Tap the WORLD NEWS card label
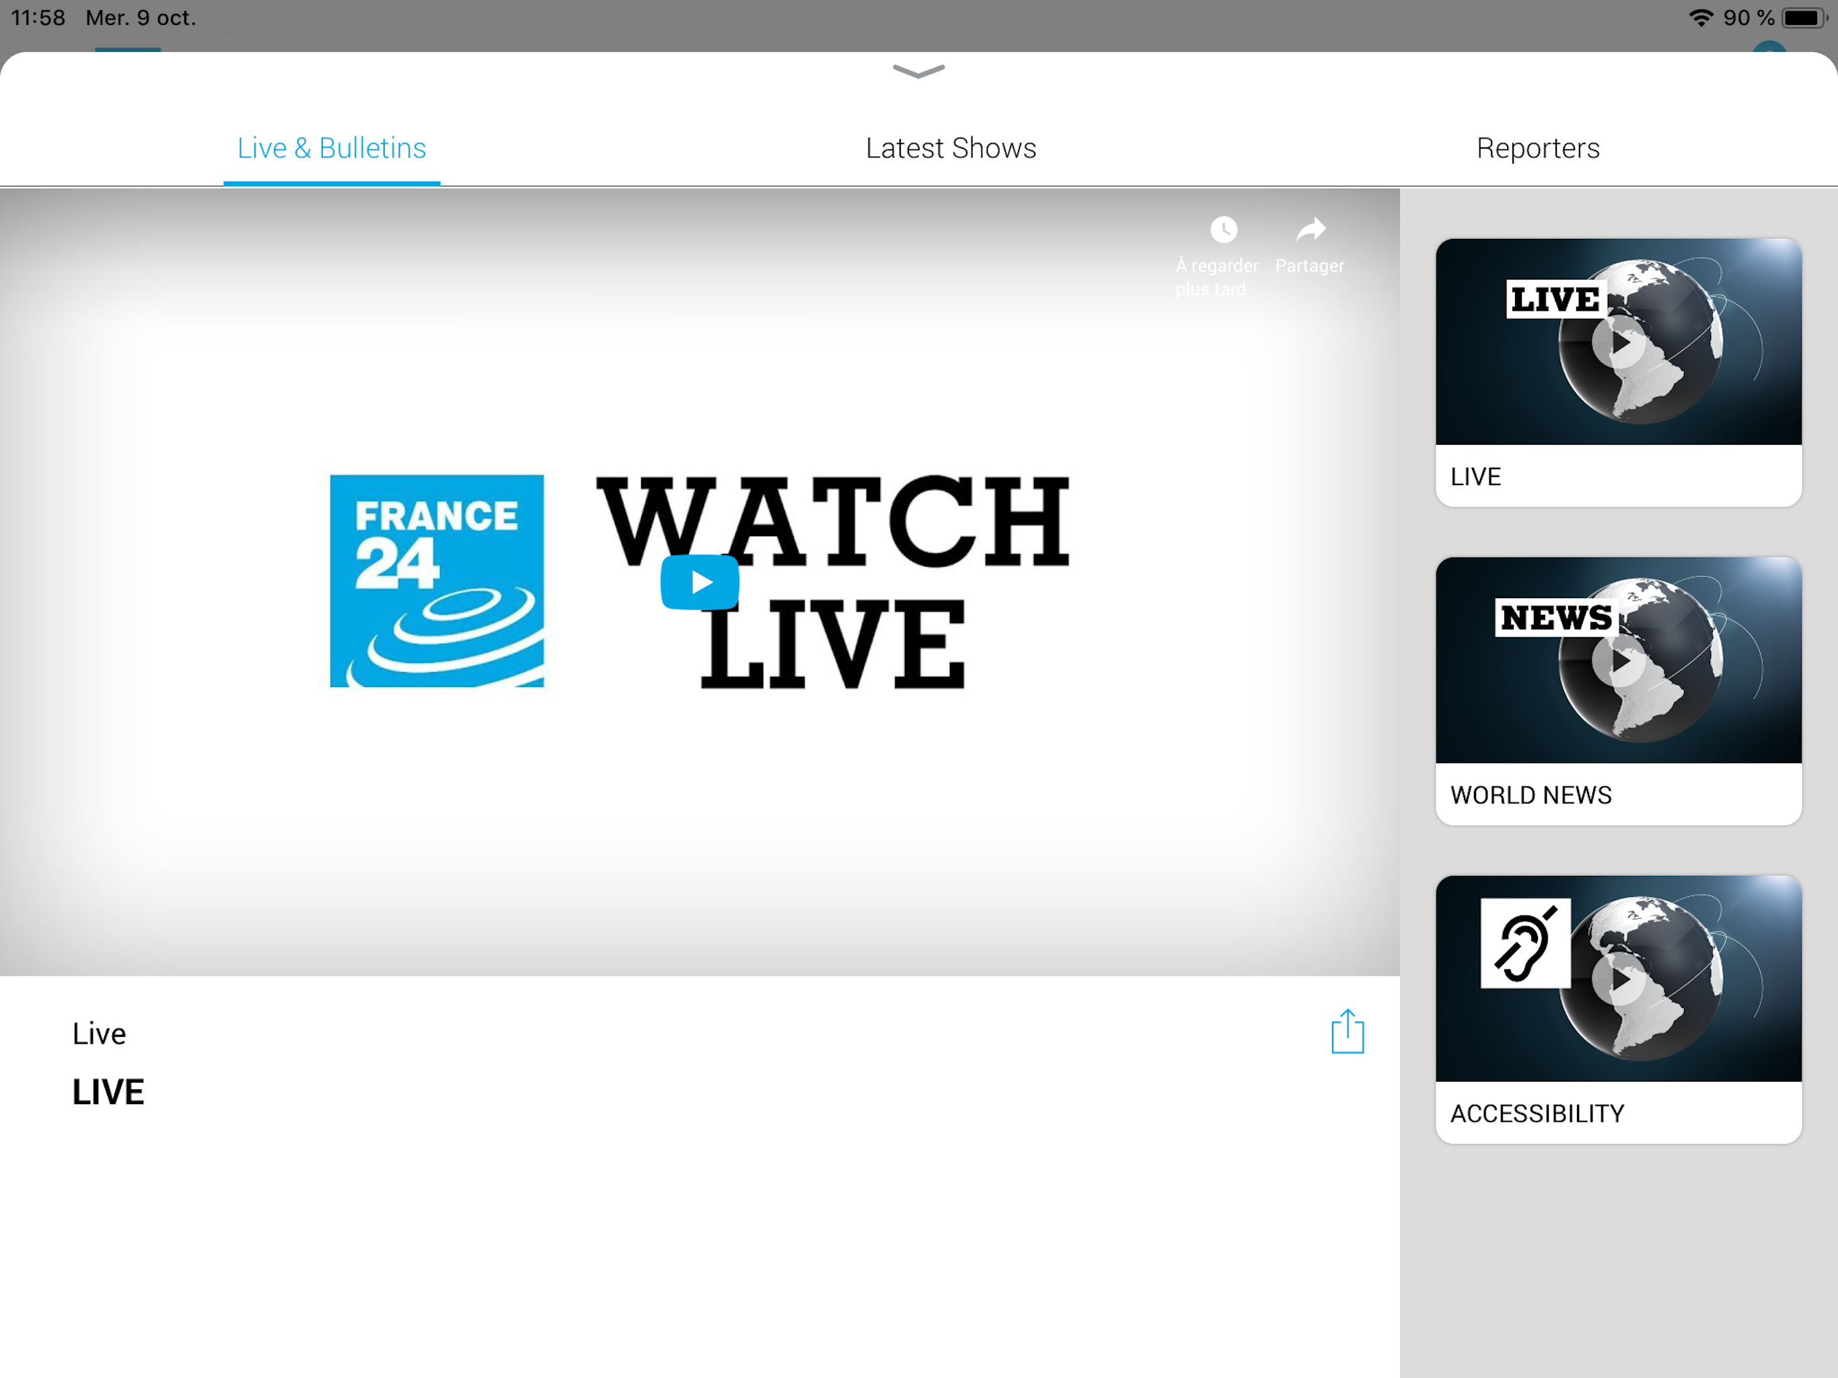This screenshot has width=1838, height=1378. point(1531,795)
